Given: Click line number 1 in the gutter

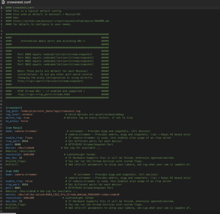Looking at the screenshot, I should coord(1,8).
